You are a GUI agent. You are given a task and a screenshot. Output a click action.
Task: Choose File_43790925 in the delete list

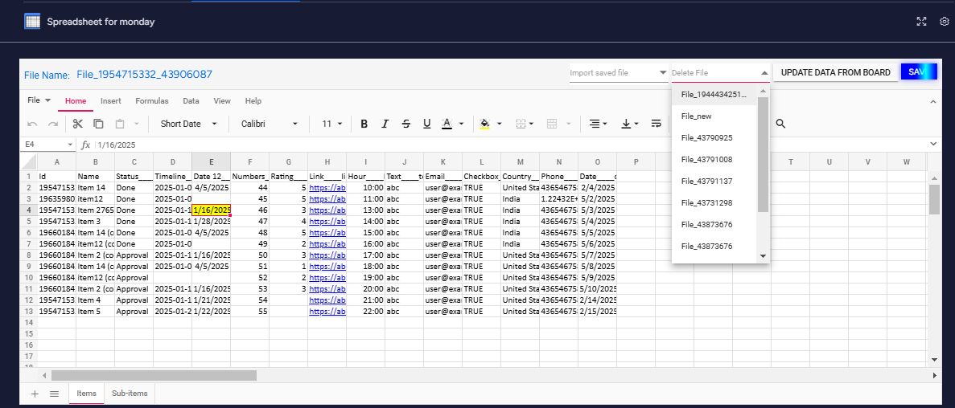coord(714,138)
